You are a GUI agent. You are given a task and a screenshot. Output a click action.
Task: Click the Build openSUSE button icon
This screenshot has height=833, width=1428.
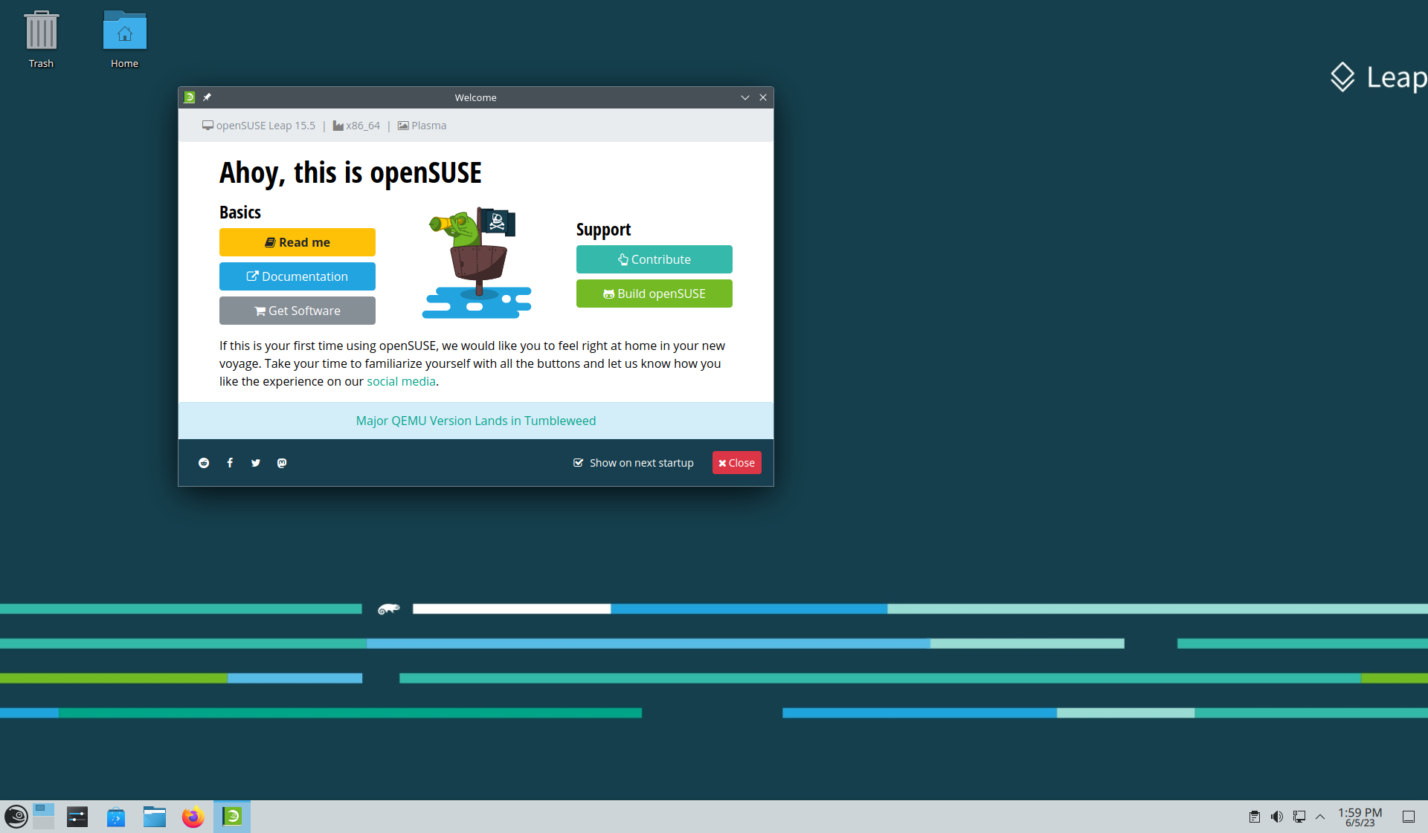tap(608, 294)
